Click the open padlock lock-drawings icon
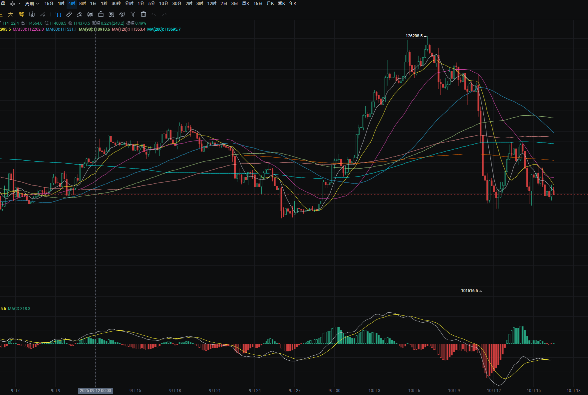The image size is (588, 395). pyautogui.click(x=101, y=14)
